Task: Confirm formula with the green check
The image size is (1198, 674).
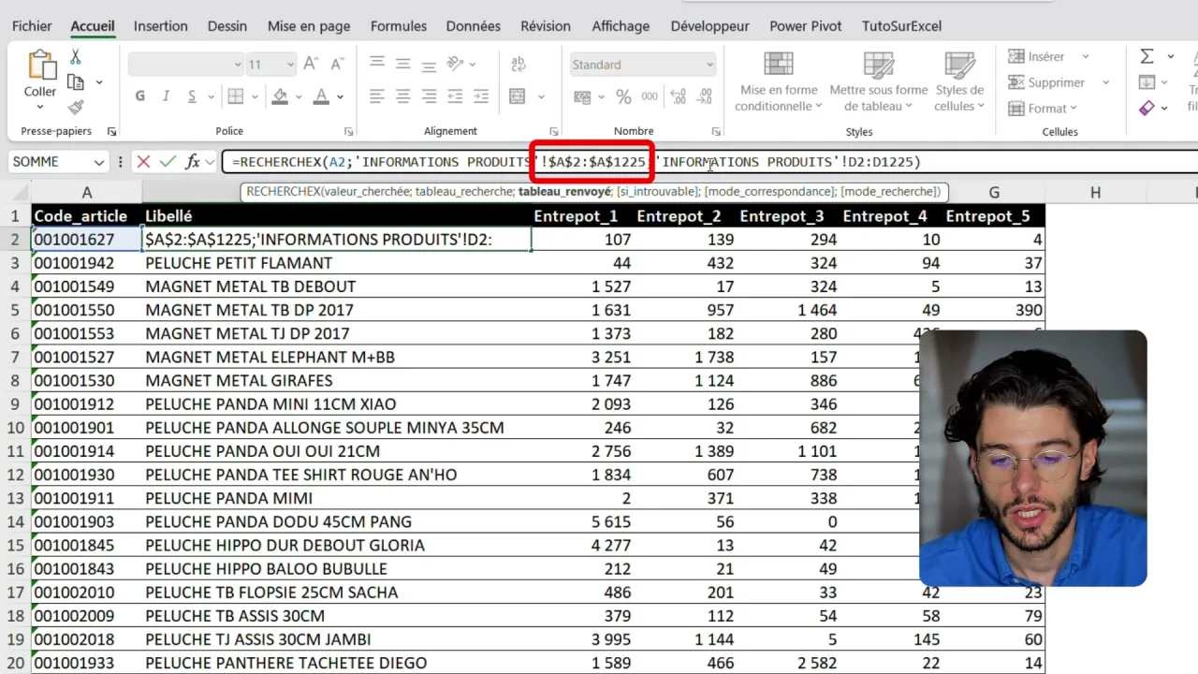Action: point(168,162)
